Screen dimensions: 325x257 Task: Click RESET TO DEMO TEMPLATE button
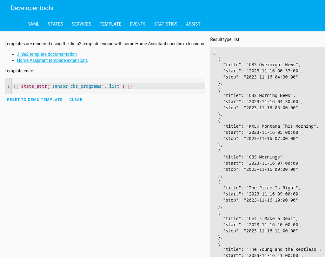pos(35,100)
